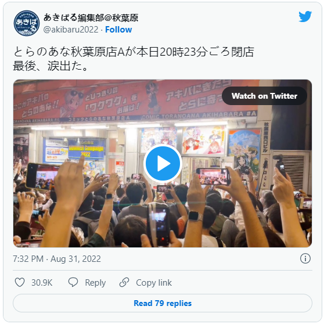Open the @akibaru2022 handle link
Image resolution: width=324 pixels, height=324 pixels.
tap(71, 30)
